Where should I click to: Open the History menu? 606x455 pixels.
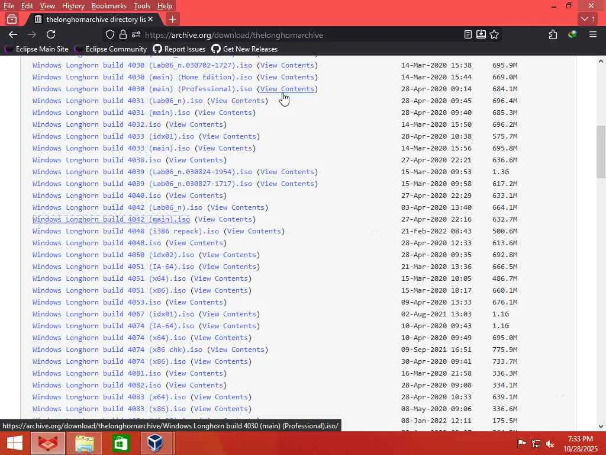73,6
